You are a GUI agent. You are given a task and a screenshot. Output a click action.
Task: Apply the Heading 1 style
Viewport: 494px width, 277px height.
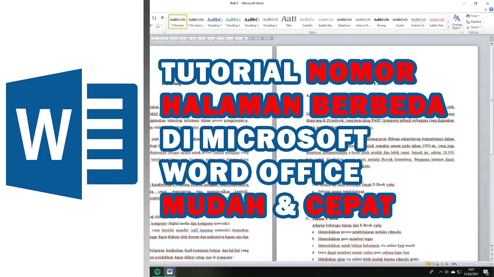(215, 22)
